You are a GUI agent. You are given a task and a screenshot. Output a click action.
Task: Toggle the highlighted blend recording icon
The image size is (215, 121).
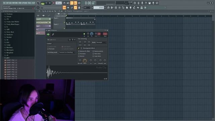(75, 3)
